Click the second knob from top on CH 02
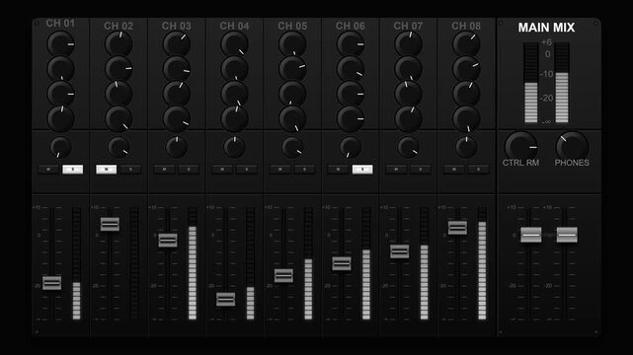Screen dimensions: 633x355 [119, 69]
